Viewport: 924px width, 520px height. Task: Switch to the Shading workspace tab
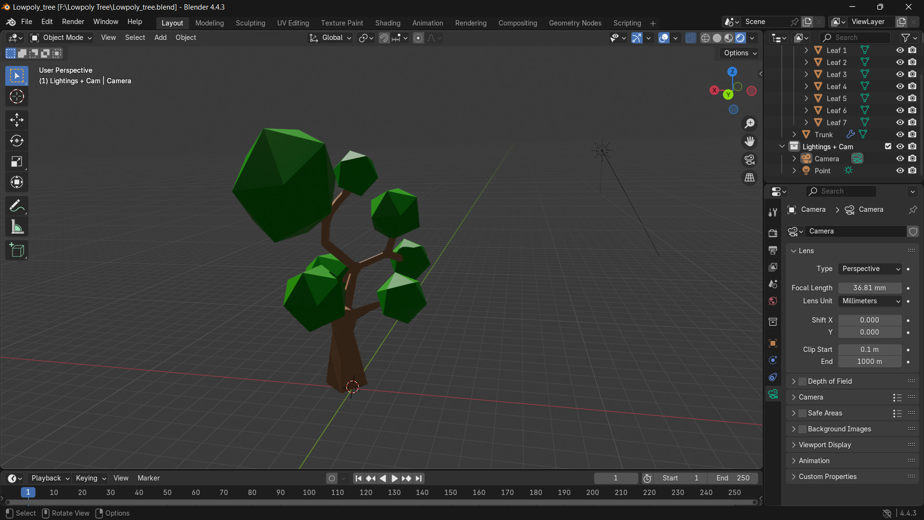click(387, 23)
